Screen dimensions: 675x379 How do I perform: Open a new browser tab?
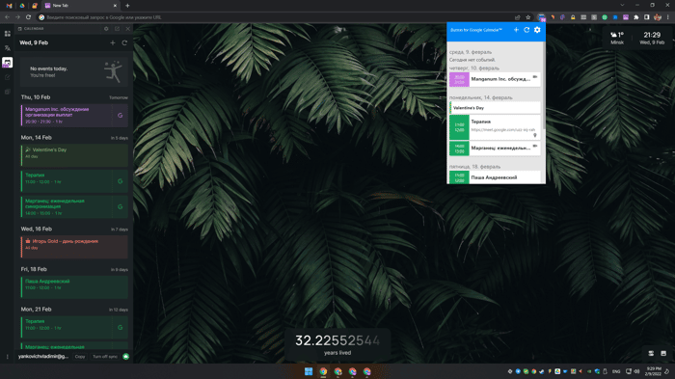click(x=127, y=6)
